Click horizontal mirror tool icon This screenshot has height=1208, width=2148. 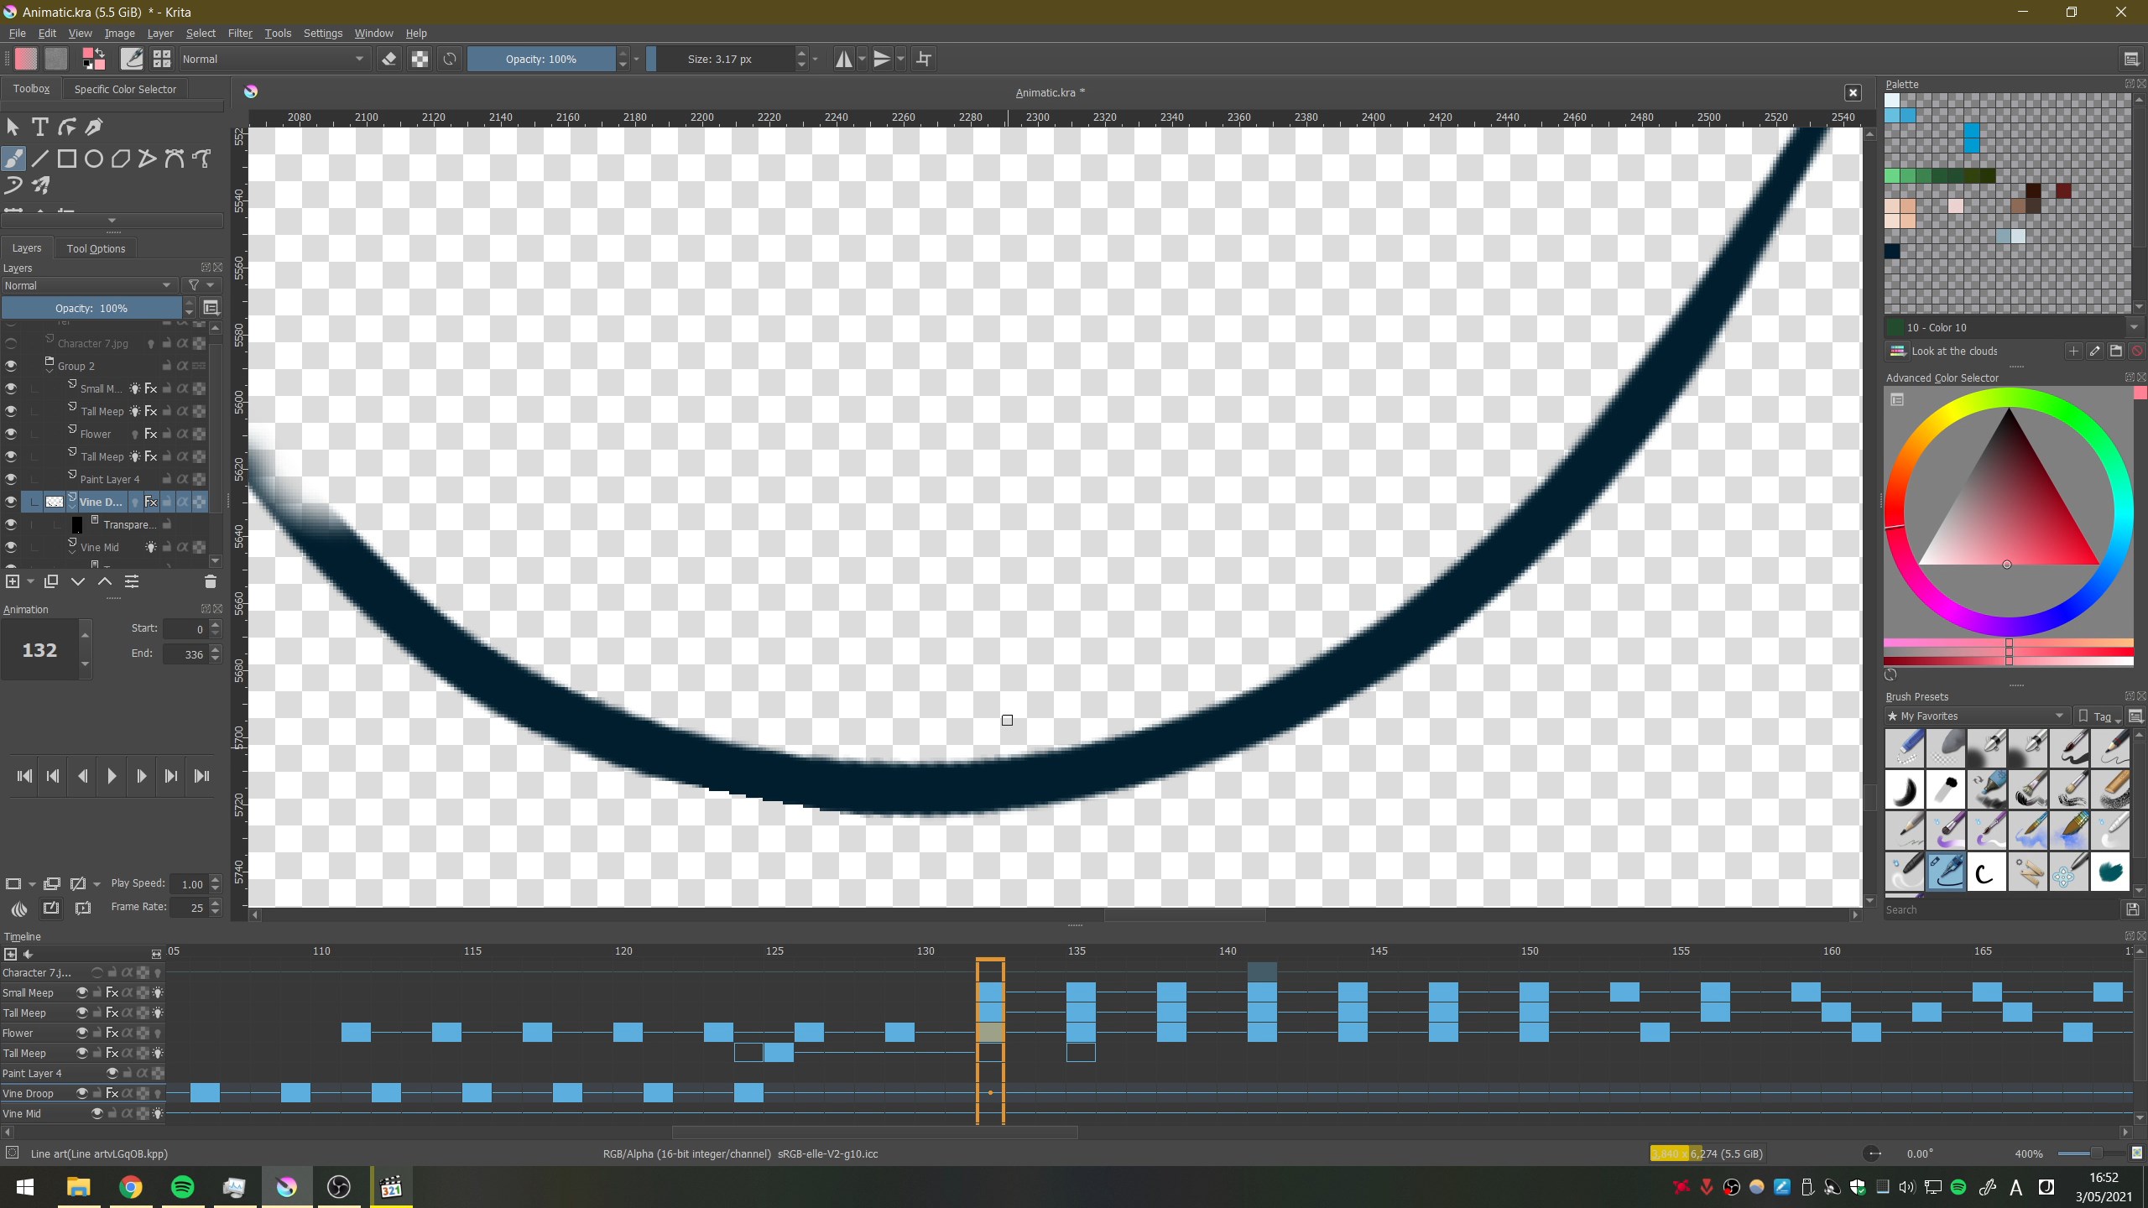tap(844, 59)
